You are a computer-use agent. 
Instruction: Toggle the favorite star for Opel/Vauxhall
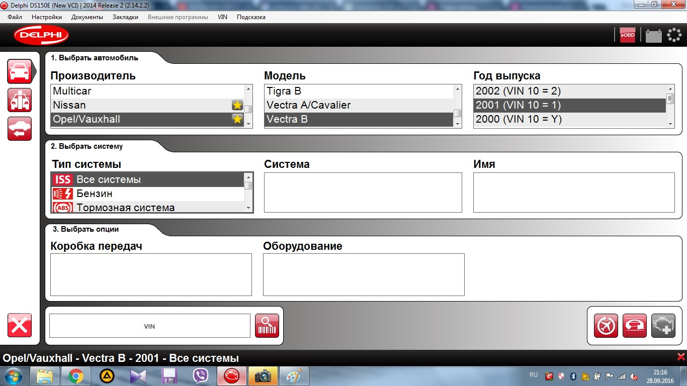click(x=237, y=119)
